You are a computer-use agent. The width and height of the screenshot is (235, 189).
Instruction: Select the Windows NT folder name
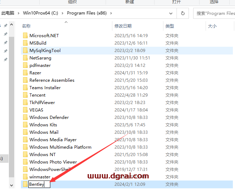point(43,154)
